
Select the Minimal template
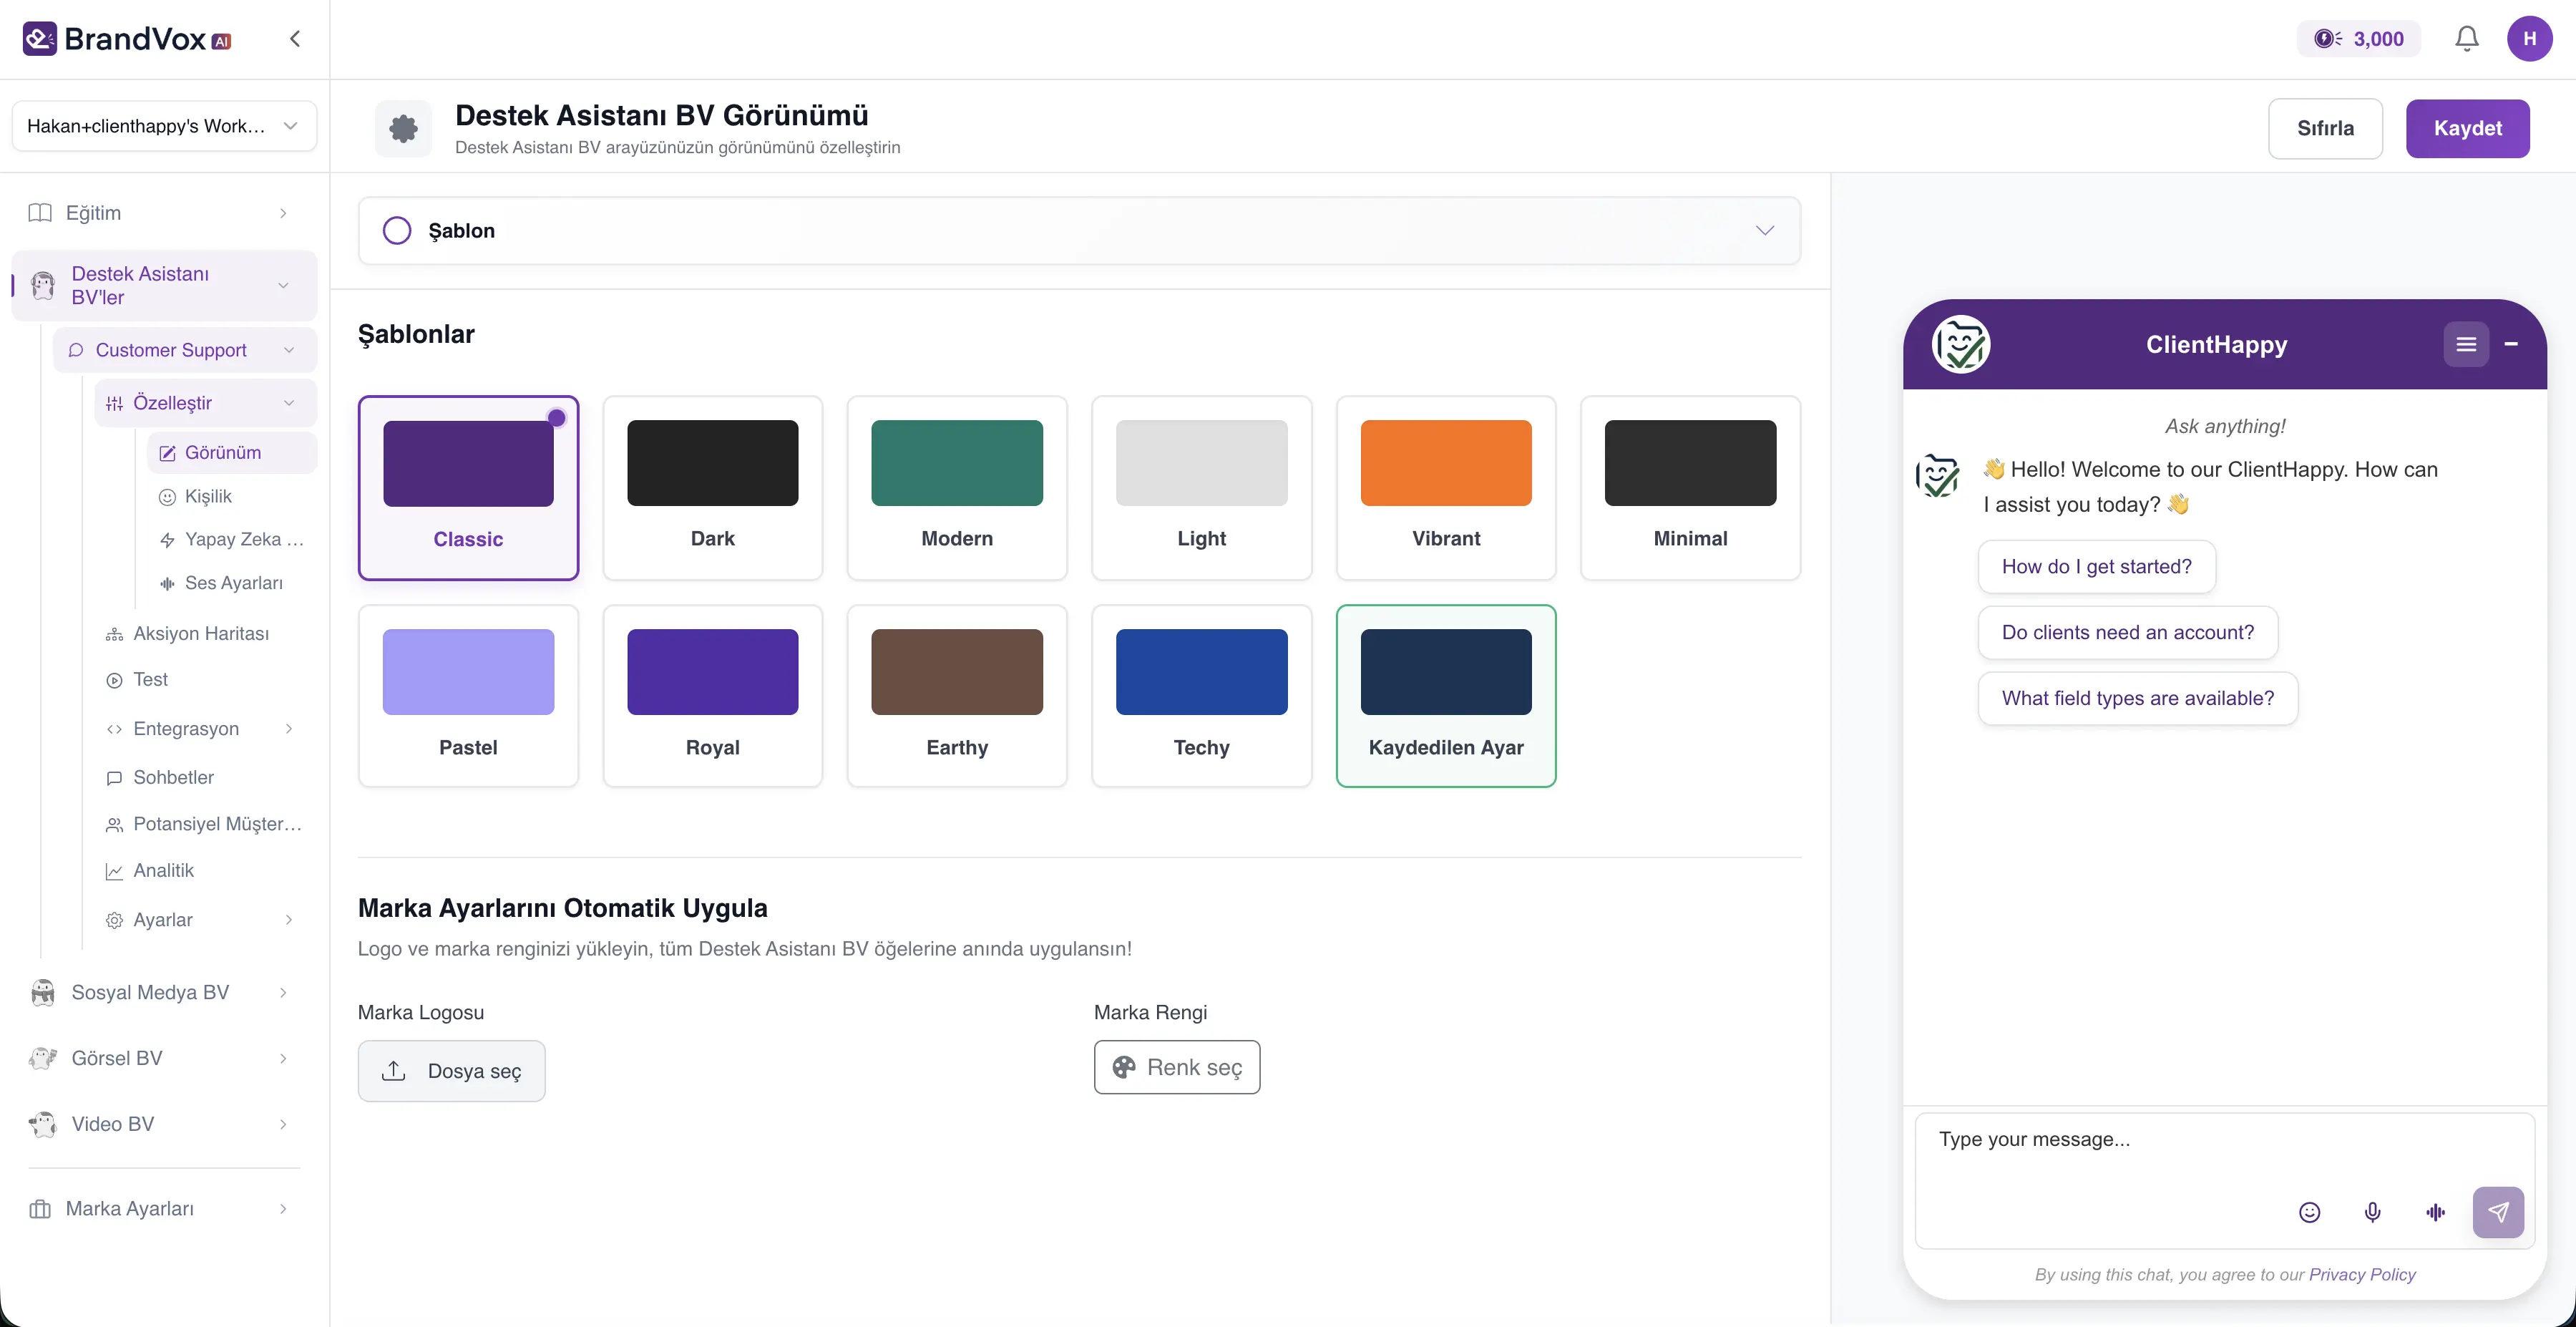point(1691,488)
